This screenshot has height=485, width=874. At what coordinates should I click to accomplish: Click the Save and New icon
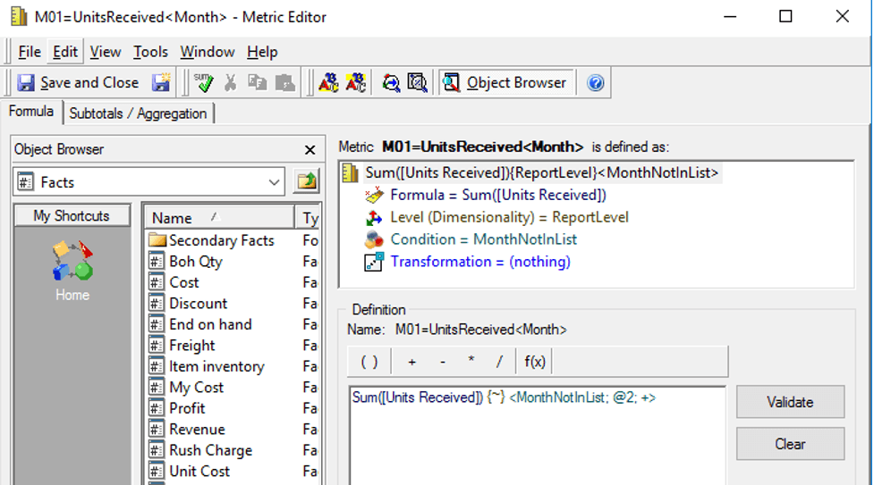click(161, 83)
